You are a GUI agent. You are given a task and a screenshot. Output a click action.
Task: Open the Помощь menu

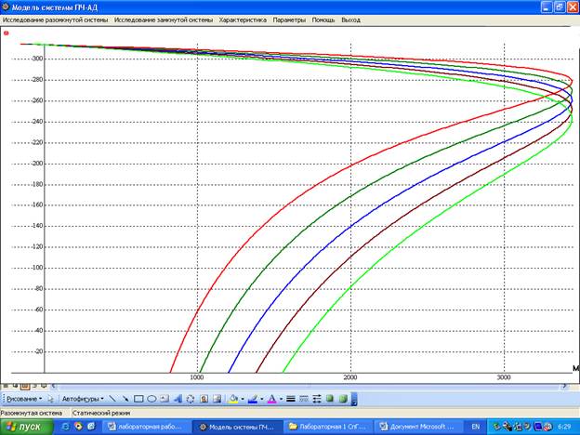[x=323, y=20]
